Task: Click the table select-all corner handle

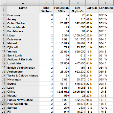Action: pyautogui.click(x=3, y=3)
